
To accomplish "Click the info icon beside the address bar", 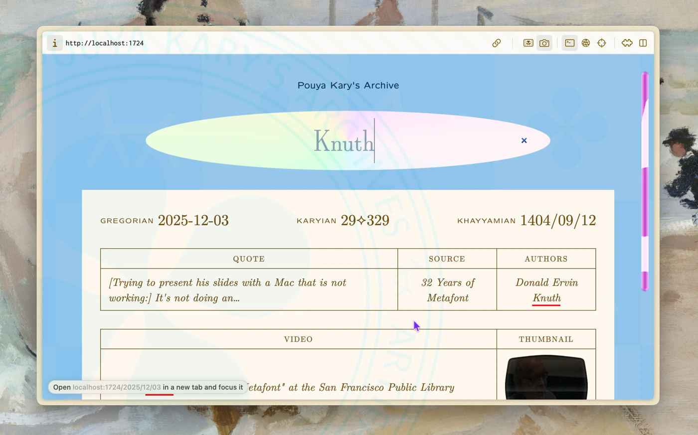I will pos(54,43).
